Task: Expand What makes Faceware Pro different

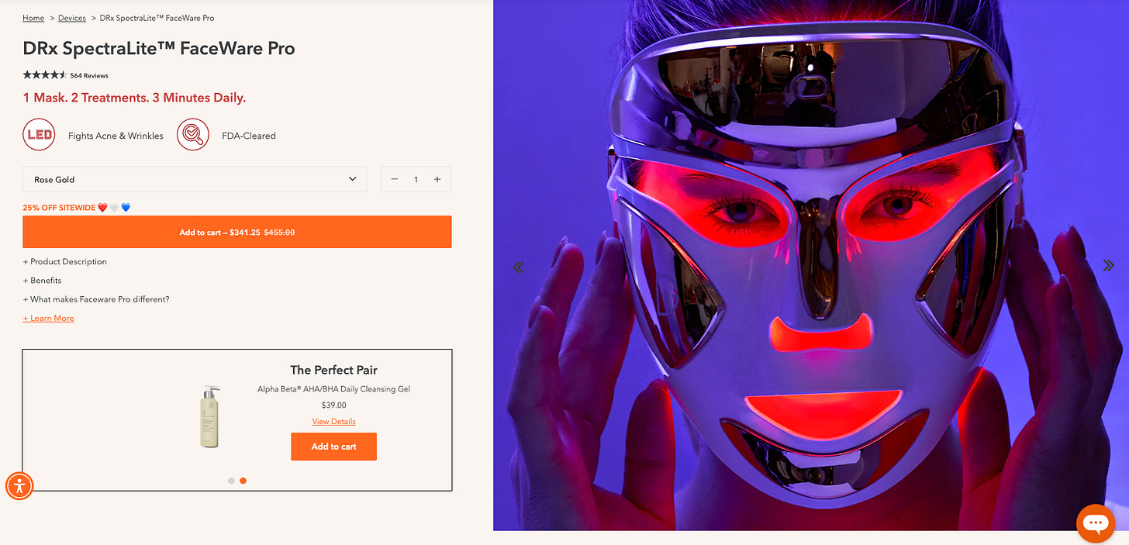Action: 96,299
